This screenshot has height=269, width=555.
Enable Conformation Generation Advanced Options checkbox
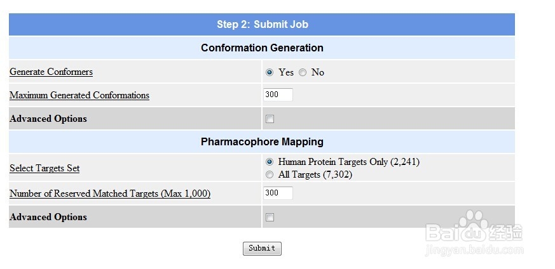point(270,119)
